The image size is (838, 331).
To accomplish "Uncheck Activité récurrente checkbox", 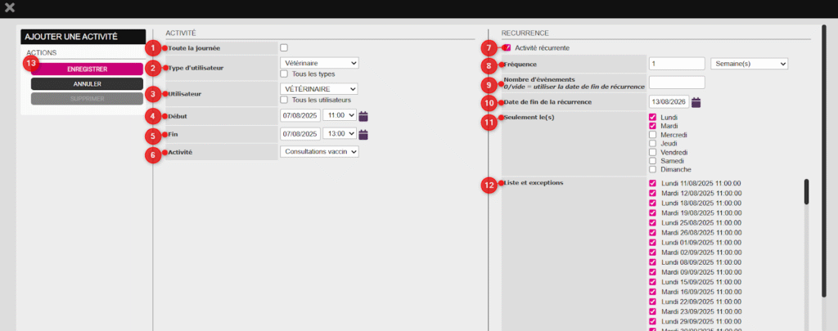I will [x=508, y=48].
